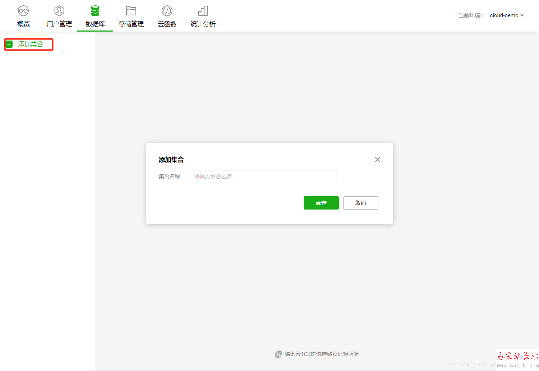The height and width of the screenshot is (371, 539).
Task: Open the 存储管理 storage folder icon
Action: (x=131, y=11)
